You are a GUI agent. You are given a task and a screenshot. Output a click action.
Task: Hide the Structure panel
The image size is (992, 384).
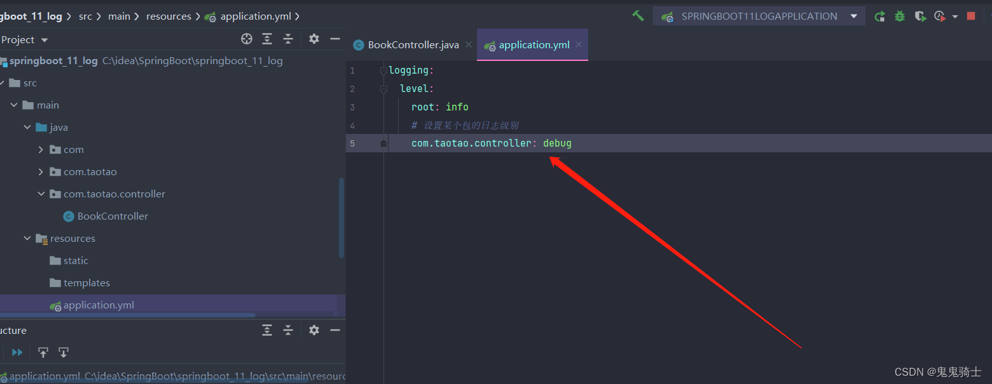pyautogui.click(x=335, y=330)
